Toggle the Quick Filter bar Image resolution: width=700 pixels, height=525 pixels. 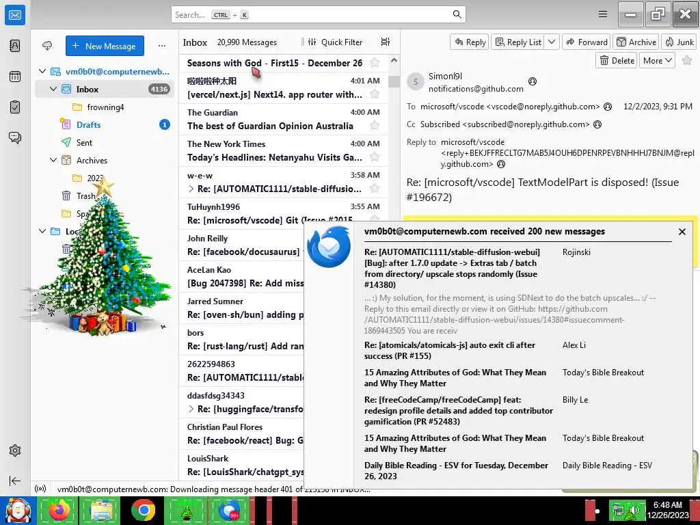335,42
